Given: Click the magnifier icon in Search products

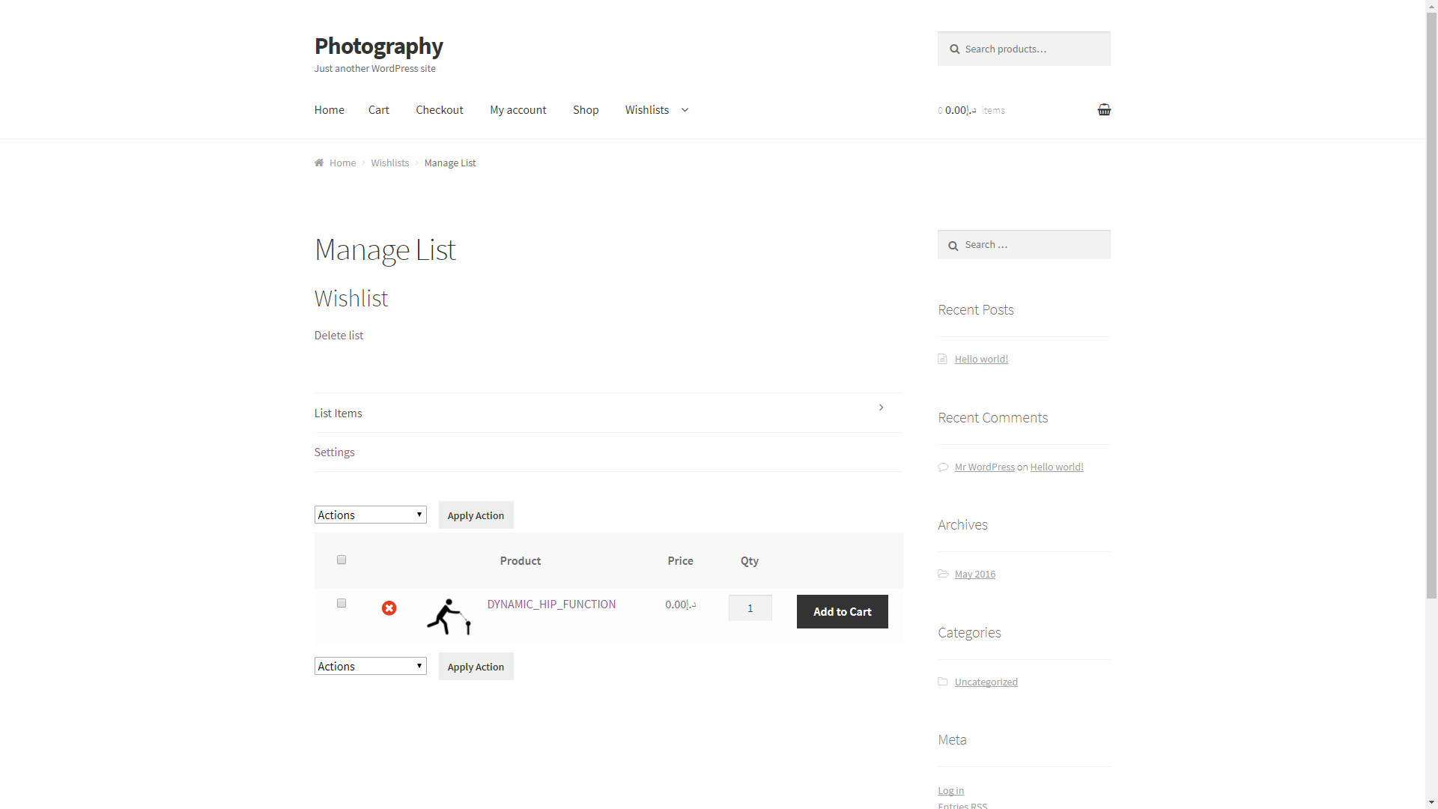Looking at the screenshot, I should click(954, 49).
